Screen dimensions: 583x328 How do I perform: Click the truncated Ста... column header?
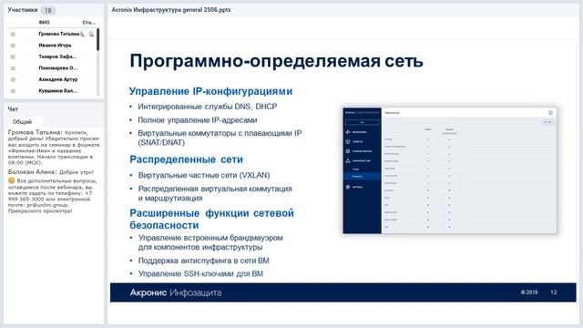coord(89,22)
